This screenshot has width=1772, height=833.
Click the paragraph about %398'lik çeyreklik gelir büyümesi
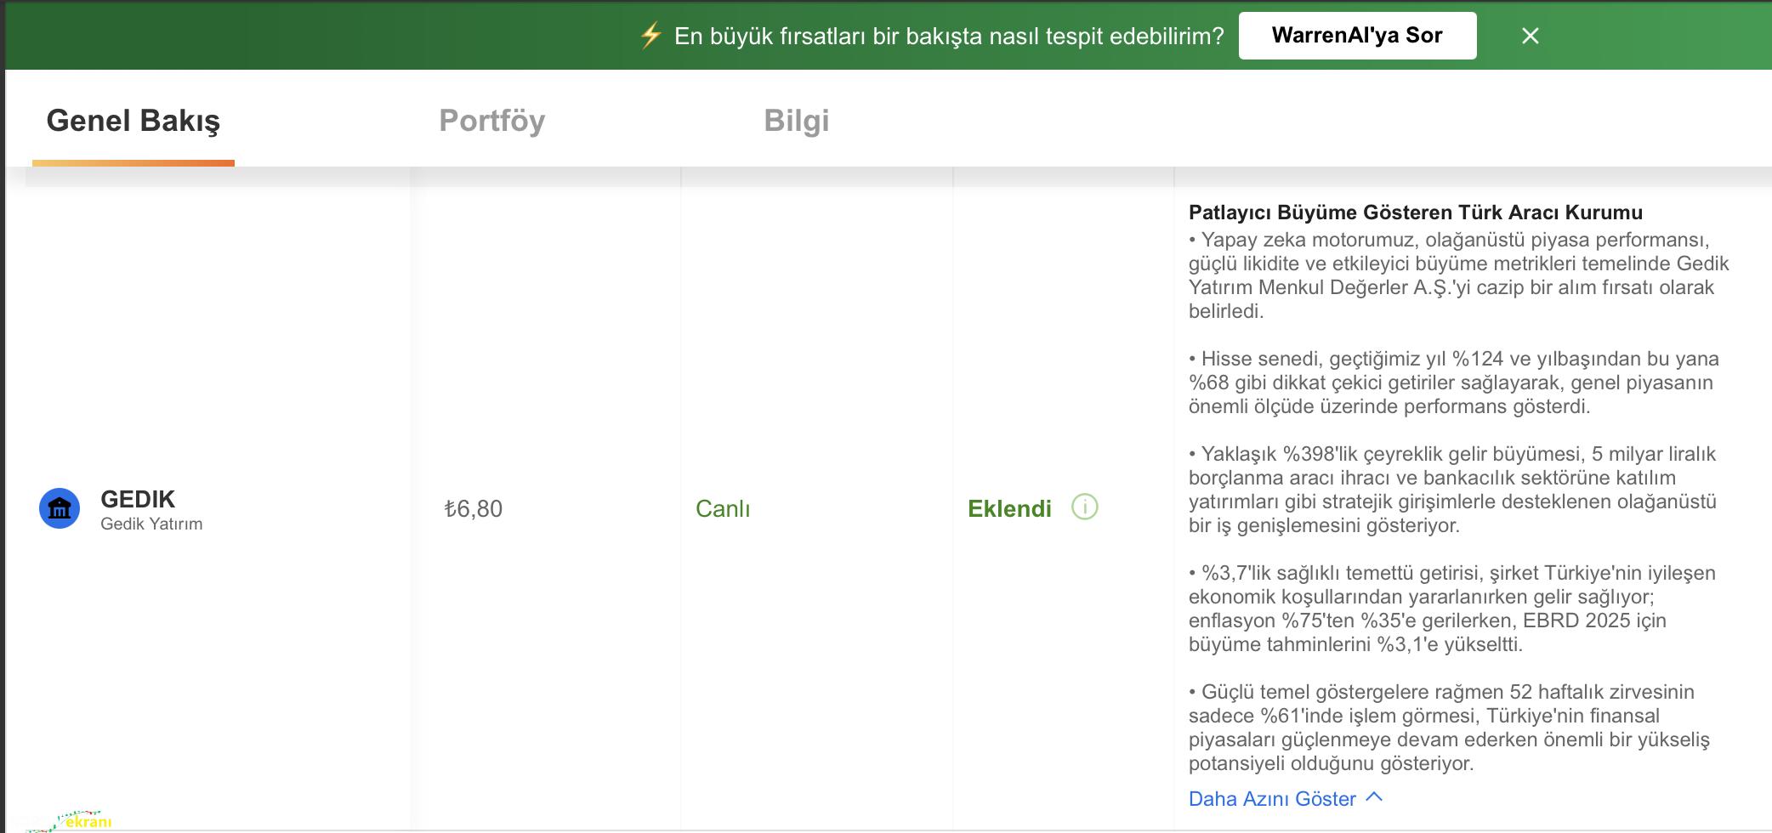pos(1451,490)
